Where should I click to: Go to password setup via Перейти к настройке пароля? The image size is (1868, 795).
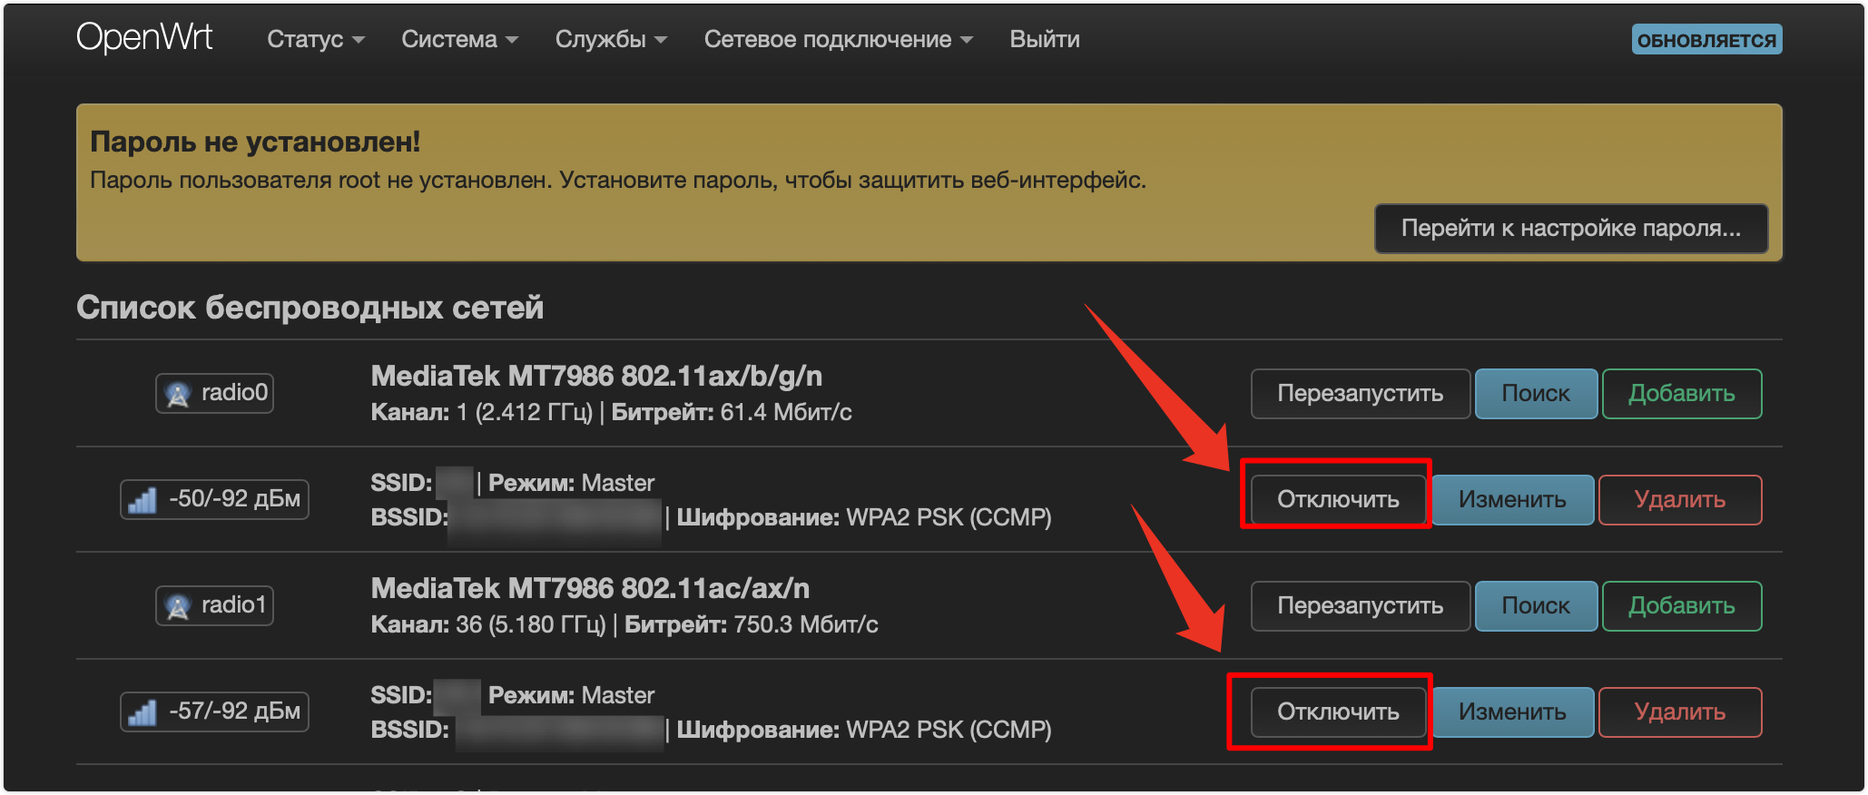[1571, 228]
